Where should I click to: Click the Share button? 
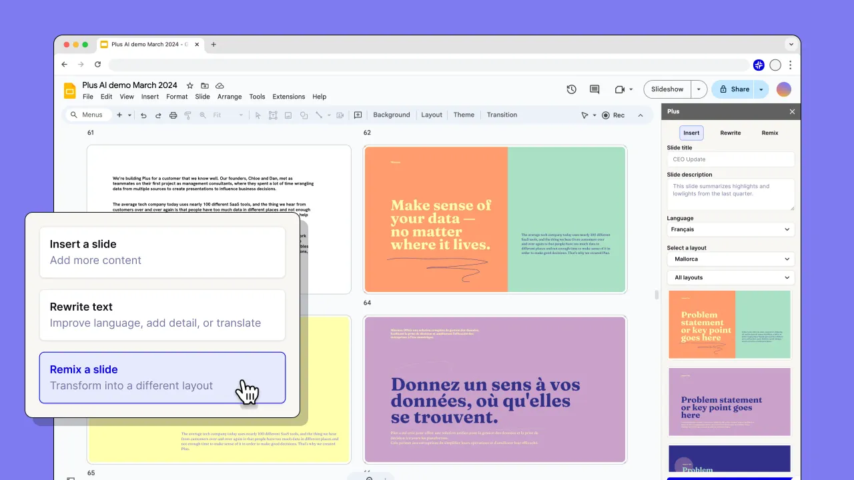click(734, 89)
